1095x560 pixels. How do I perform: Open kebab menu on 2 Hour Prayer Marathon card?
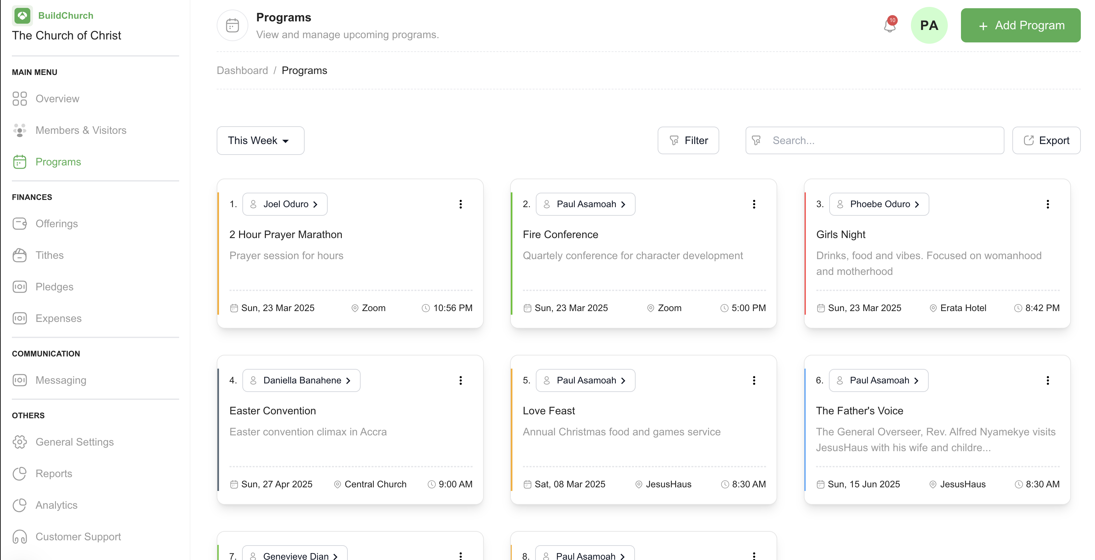coord(460,204)
